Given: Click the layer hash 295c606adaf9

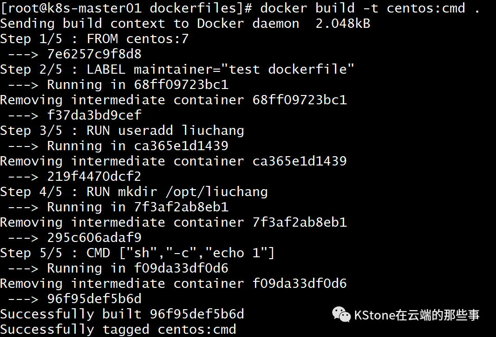Looking at the screenshot, I should click(94, 238).
